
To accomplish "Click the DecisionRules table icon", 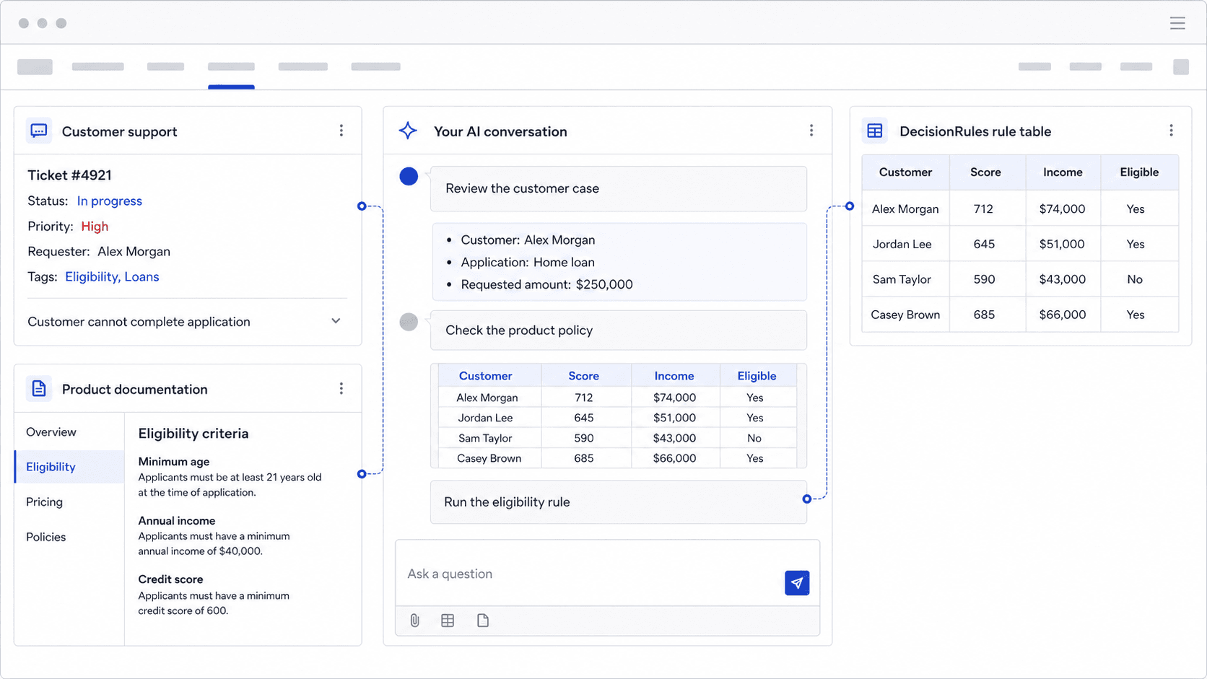I will (875, 131).
